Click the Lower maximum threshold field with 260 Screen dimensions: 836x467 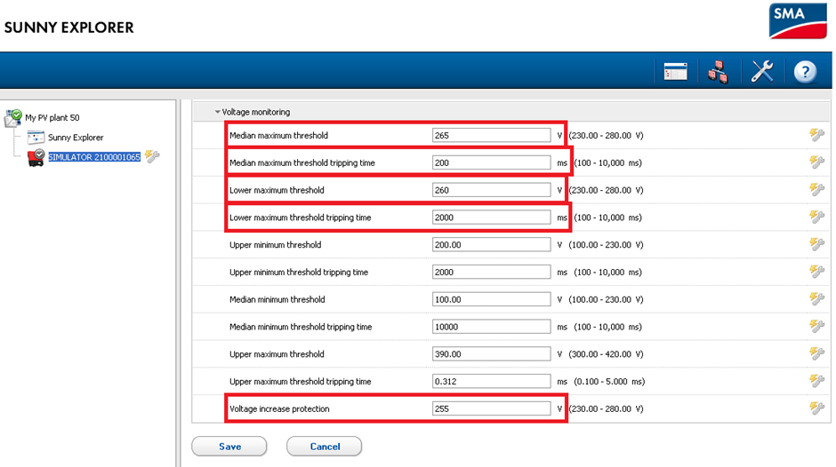[x=491, y=190]
